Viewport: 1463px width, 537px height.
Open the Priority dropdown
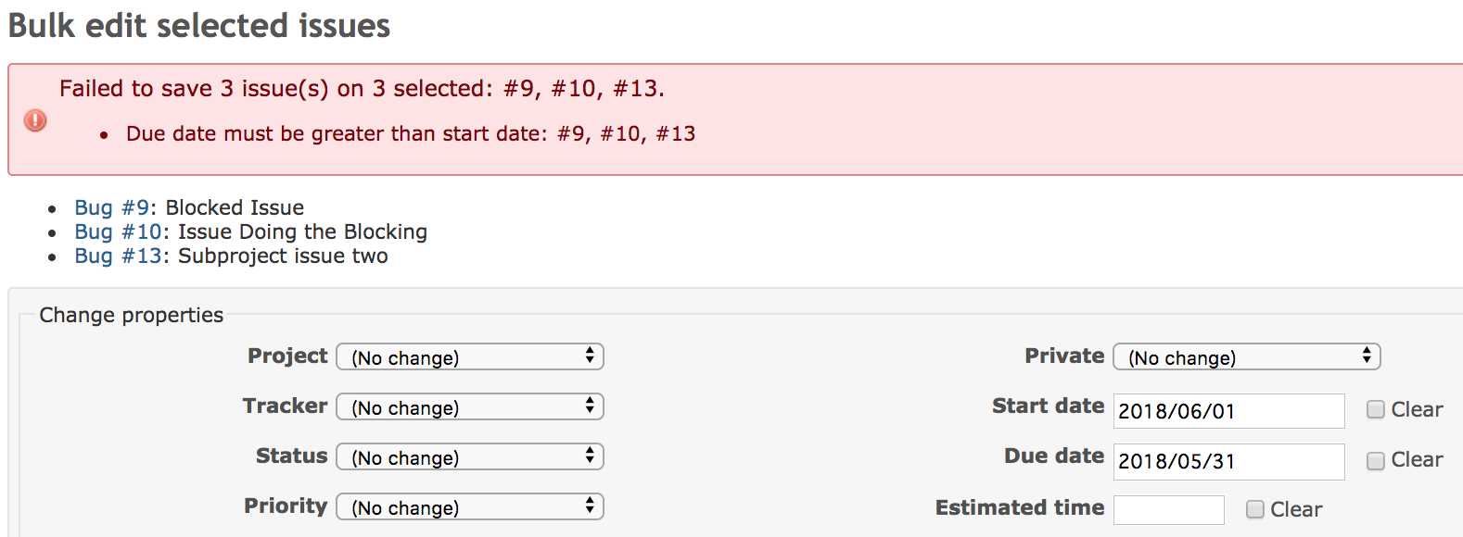[470, 507]
